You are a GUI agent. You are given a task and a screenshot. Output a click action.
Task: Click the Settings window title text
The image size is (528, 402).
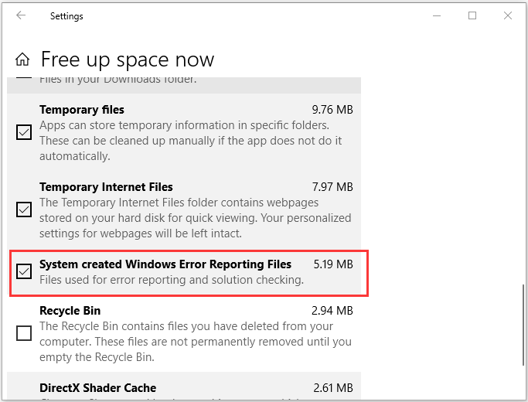[66, 15]
